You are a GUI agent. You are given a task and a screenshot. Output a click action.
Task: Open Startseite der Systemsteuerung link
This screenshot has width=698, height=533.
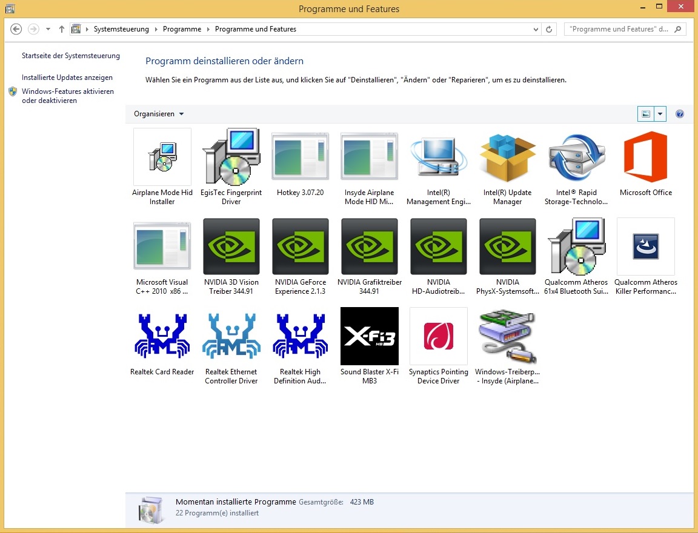[71, 56]
